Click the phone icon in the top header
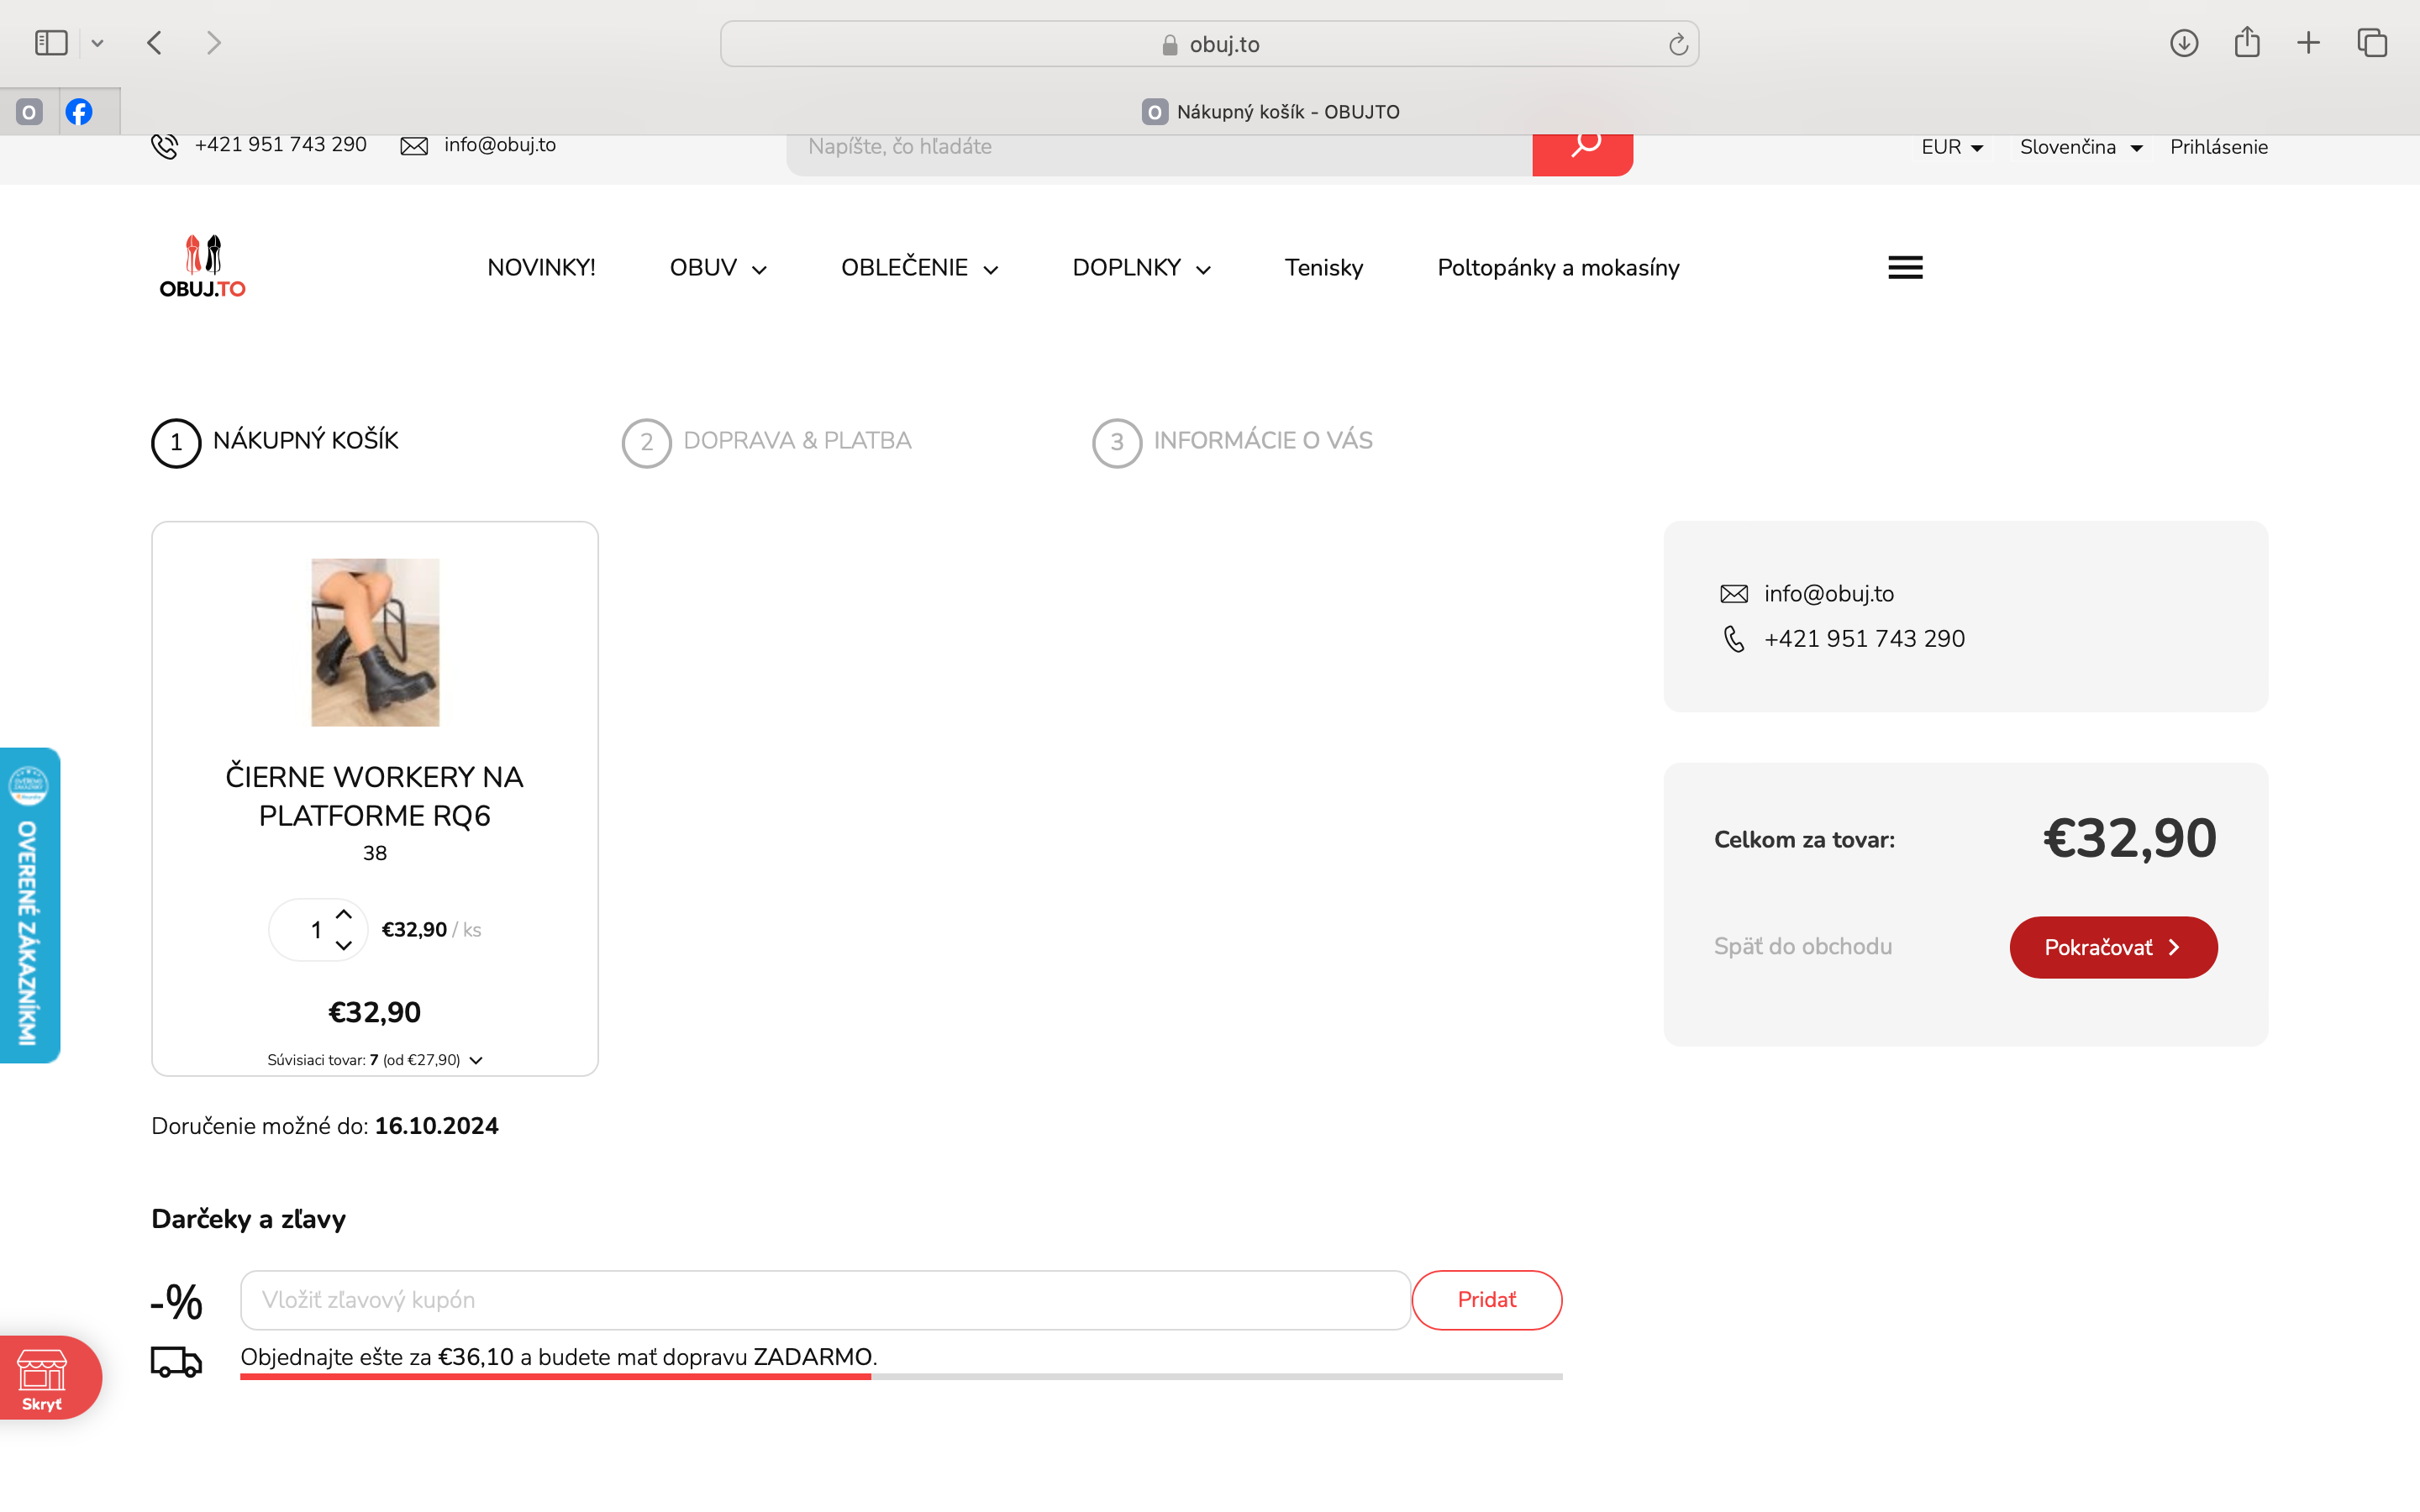This screenshot has height=1512, width=2420. pyautogui.click(x=165, y=146)
